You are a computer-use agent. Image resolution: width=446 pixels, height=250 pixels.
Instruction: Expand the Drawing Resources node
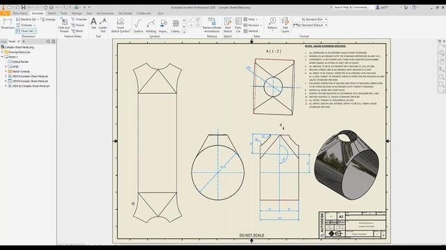[2, 52]
